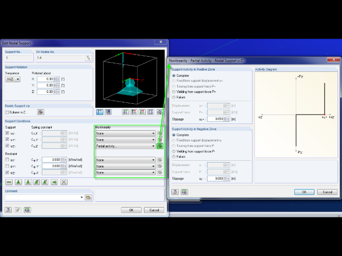
Task: Switch to the second preview view mode
Action: coord(108,112)
